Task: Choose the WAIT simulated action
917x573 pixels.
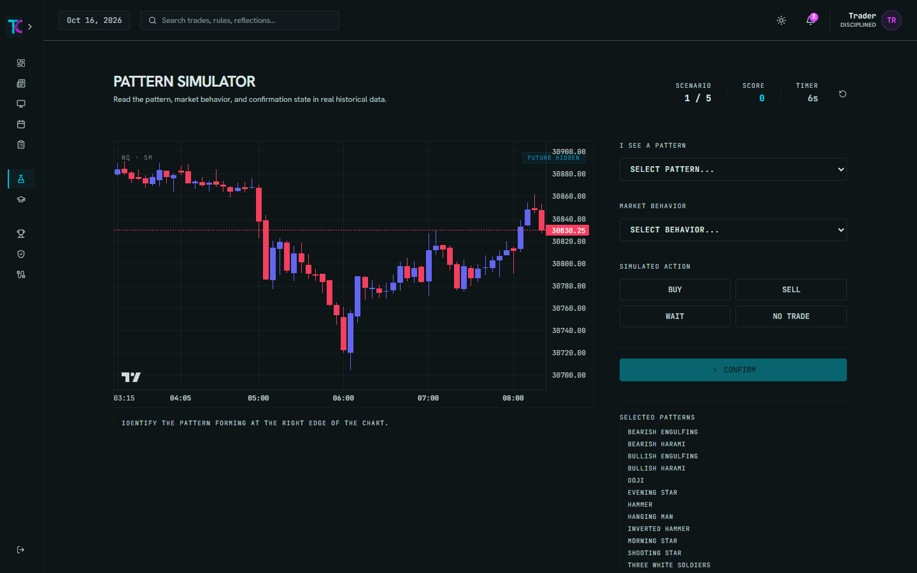Action: point(675,316)
